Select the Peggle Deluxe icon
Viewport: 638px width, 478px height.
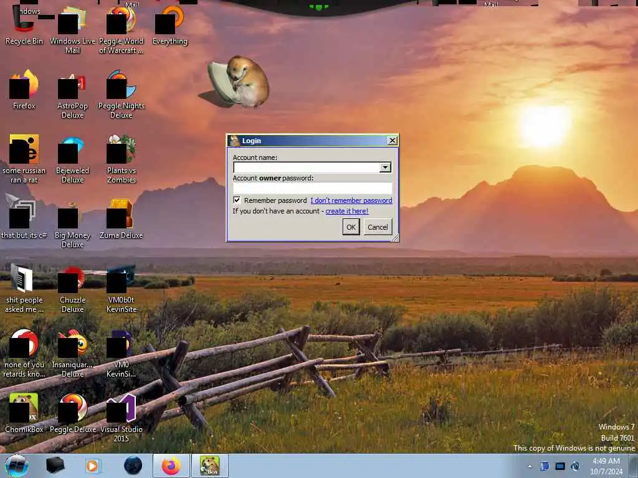pos(72,413)
